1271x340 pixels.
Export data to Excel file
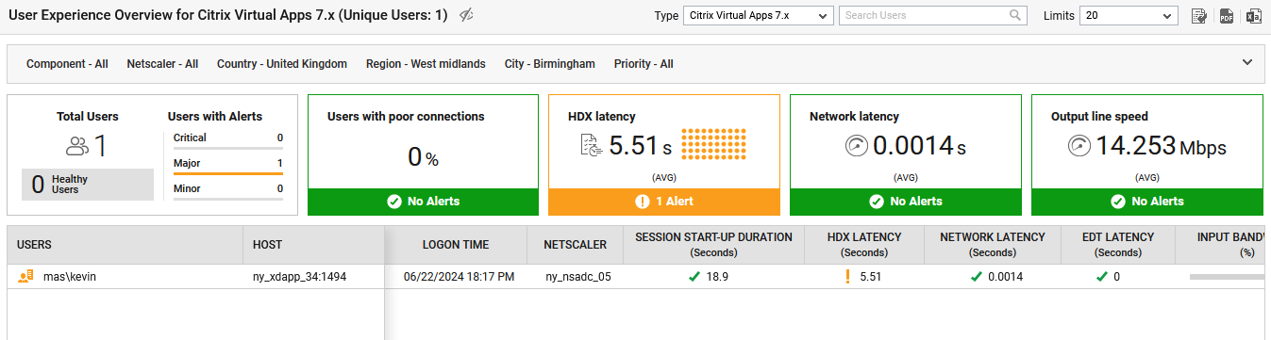[x=1254, y=16]
